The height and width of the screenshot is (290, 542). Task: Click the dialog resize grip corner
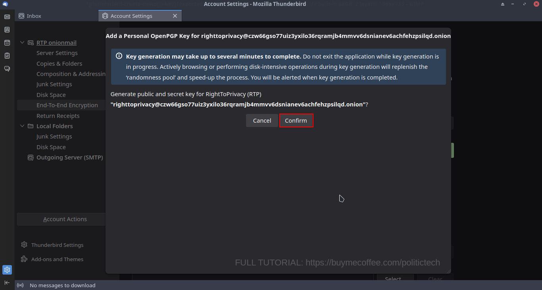click(x=449, y=271)
